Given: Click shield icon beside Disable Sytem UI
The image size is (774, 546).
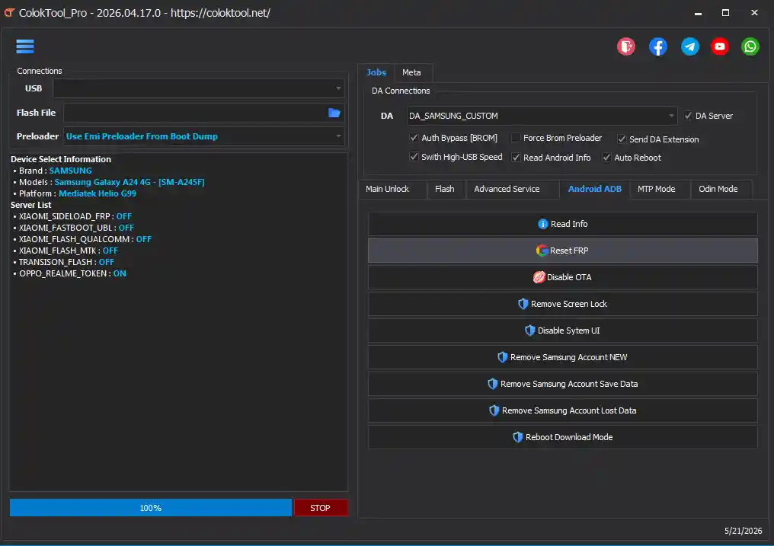Looking at the screenshot, I should (529, 330).
